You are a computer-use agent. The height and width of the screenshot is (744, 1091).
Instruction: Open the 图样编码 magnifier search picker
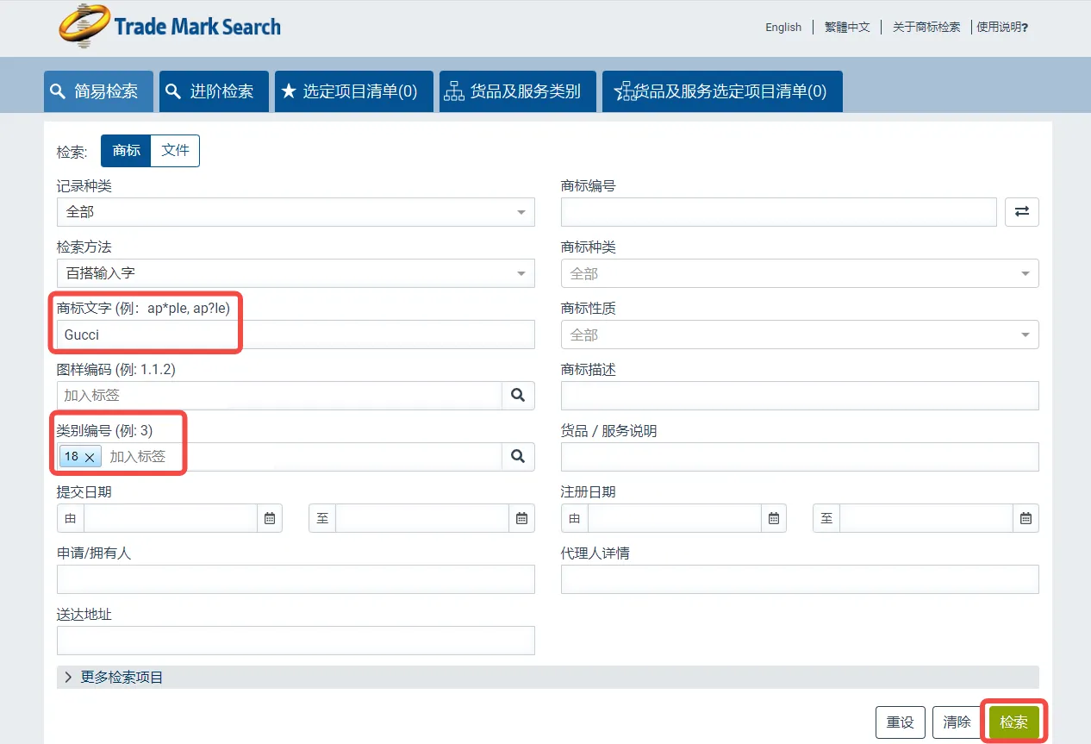(x=519, y=395)
